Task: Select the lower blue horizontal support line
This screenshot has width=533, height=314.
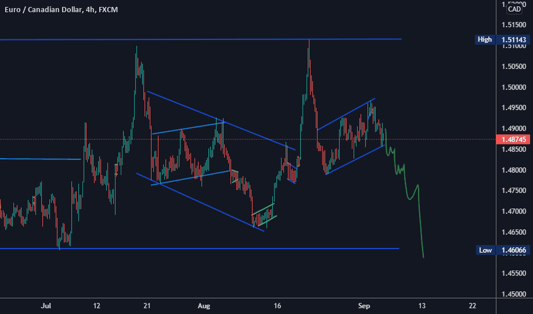Action: (x=200, y=249)
